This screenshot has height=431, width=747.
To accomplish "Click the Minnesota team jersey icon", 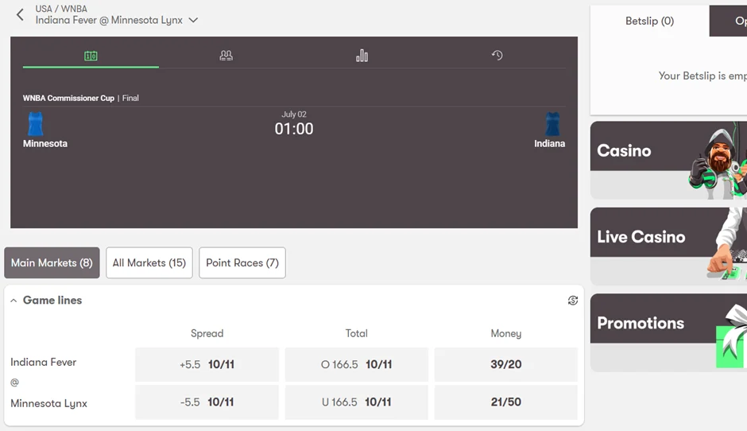I will pos(36,124).
